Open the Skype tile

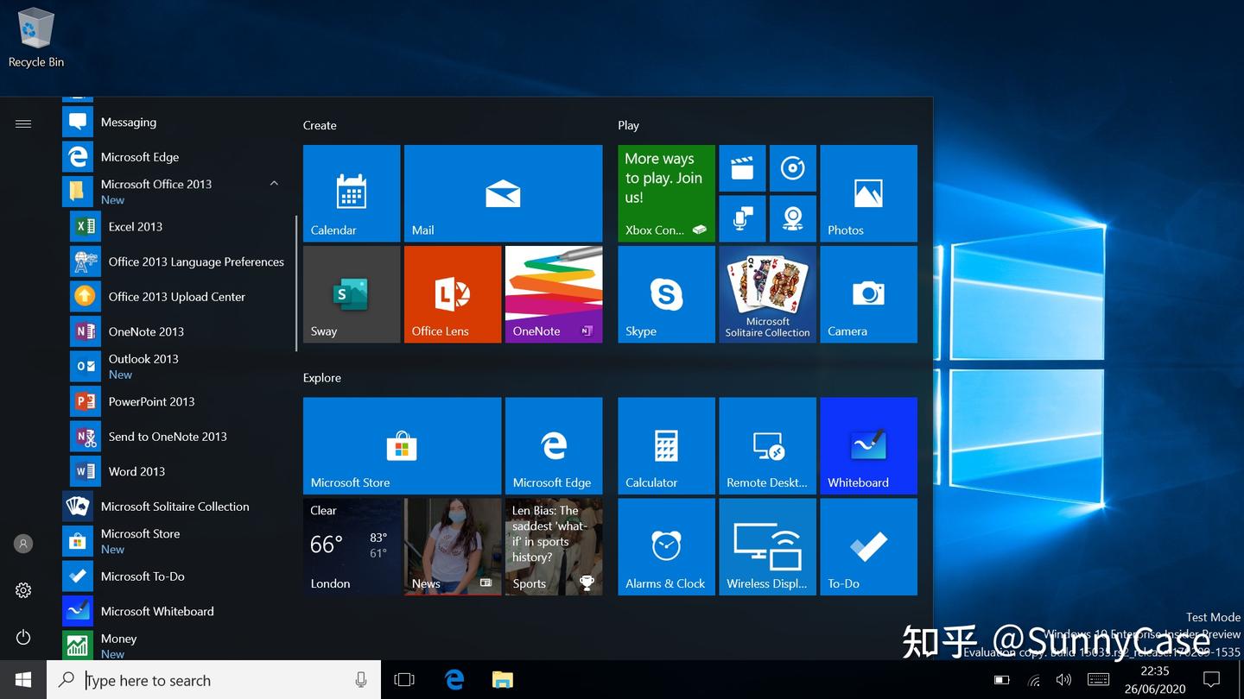click(665, 293)
